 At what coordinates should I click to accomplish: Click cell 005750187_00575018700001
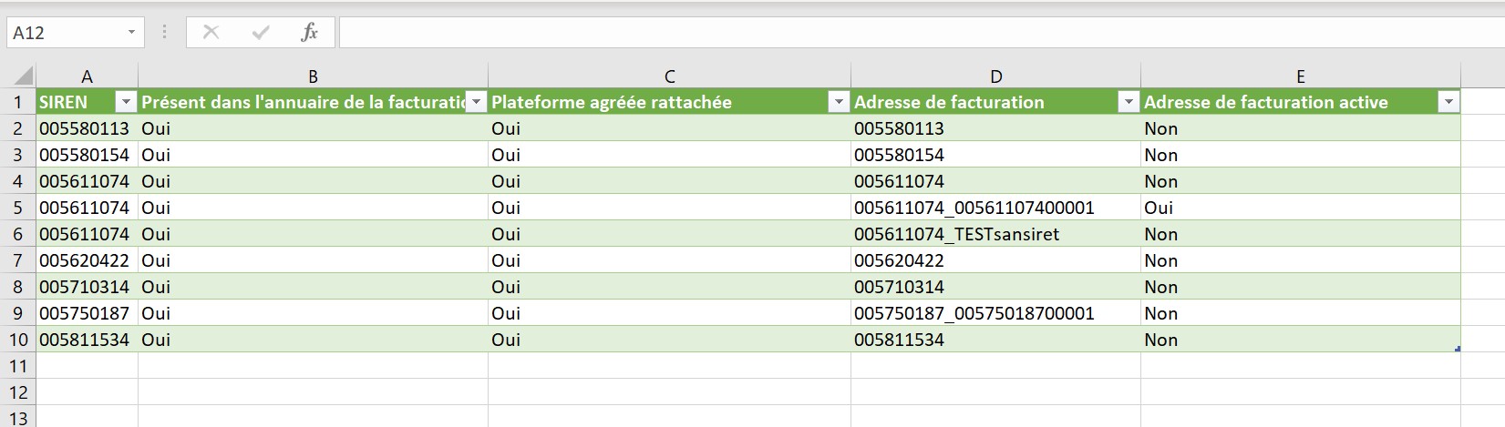pos(995,313)
